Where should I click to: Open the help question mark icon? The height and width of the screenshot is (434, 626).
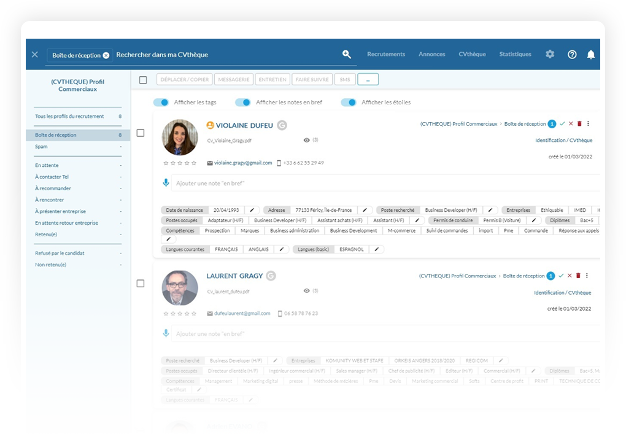pyautogui.click(x=572, y=55)
